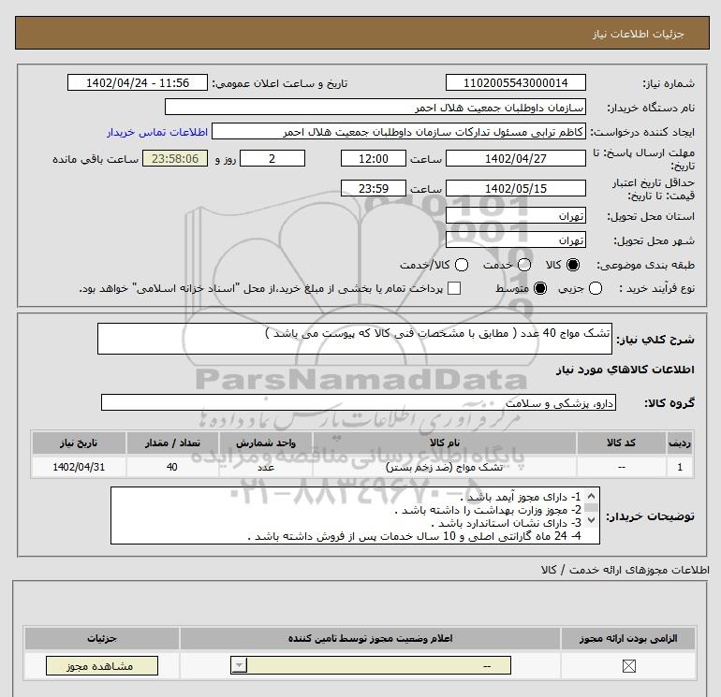
Task: Click response deadline date 1402/04/27
Action: click(x=515, y=158)
